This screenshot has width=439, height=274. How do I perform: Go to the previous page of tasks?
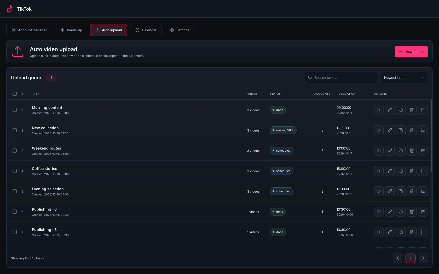(x=398, y=258)
